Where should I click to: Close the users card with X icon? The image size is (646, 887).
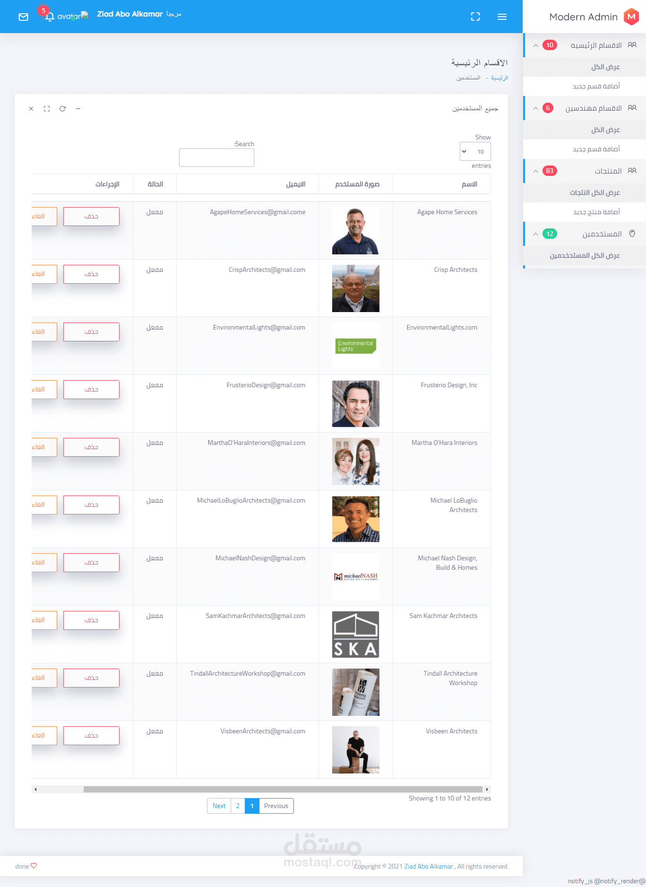[x=31, y=109]
